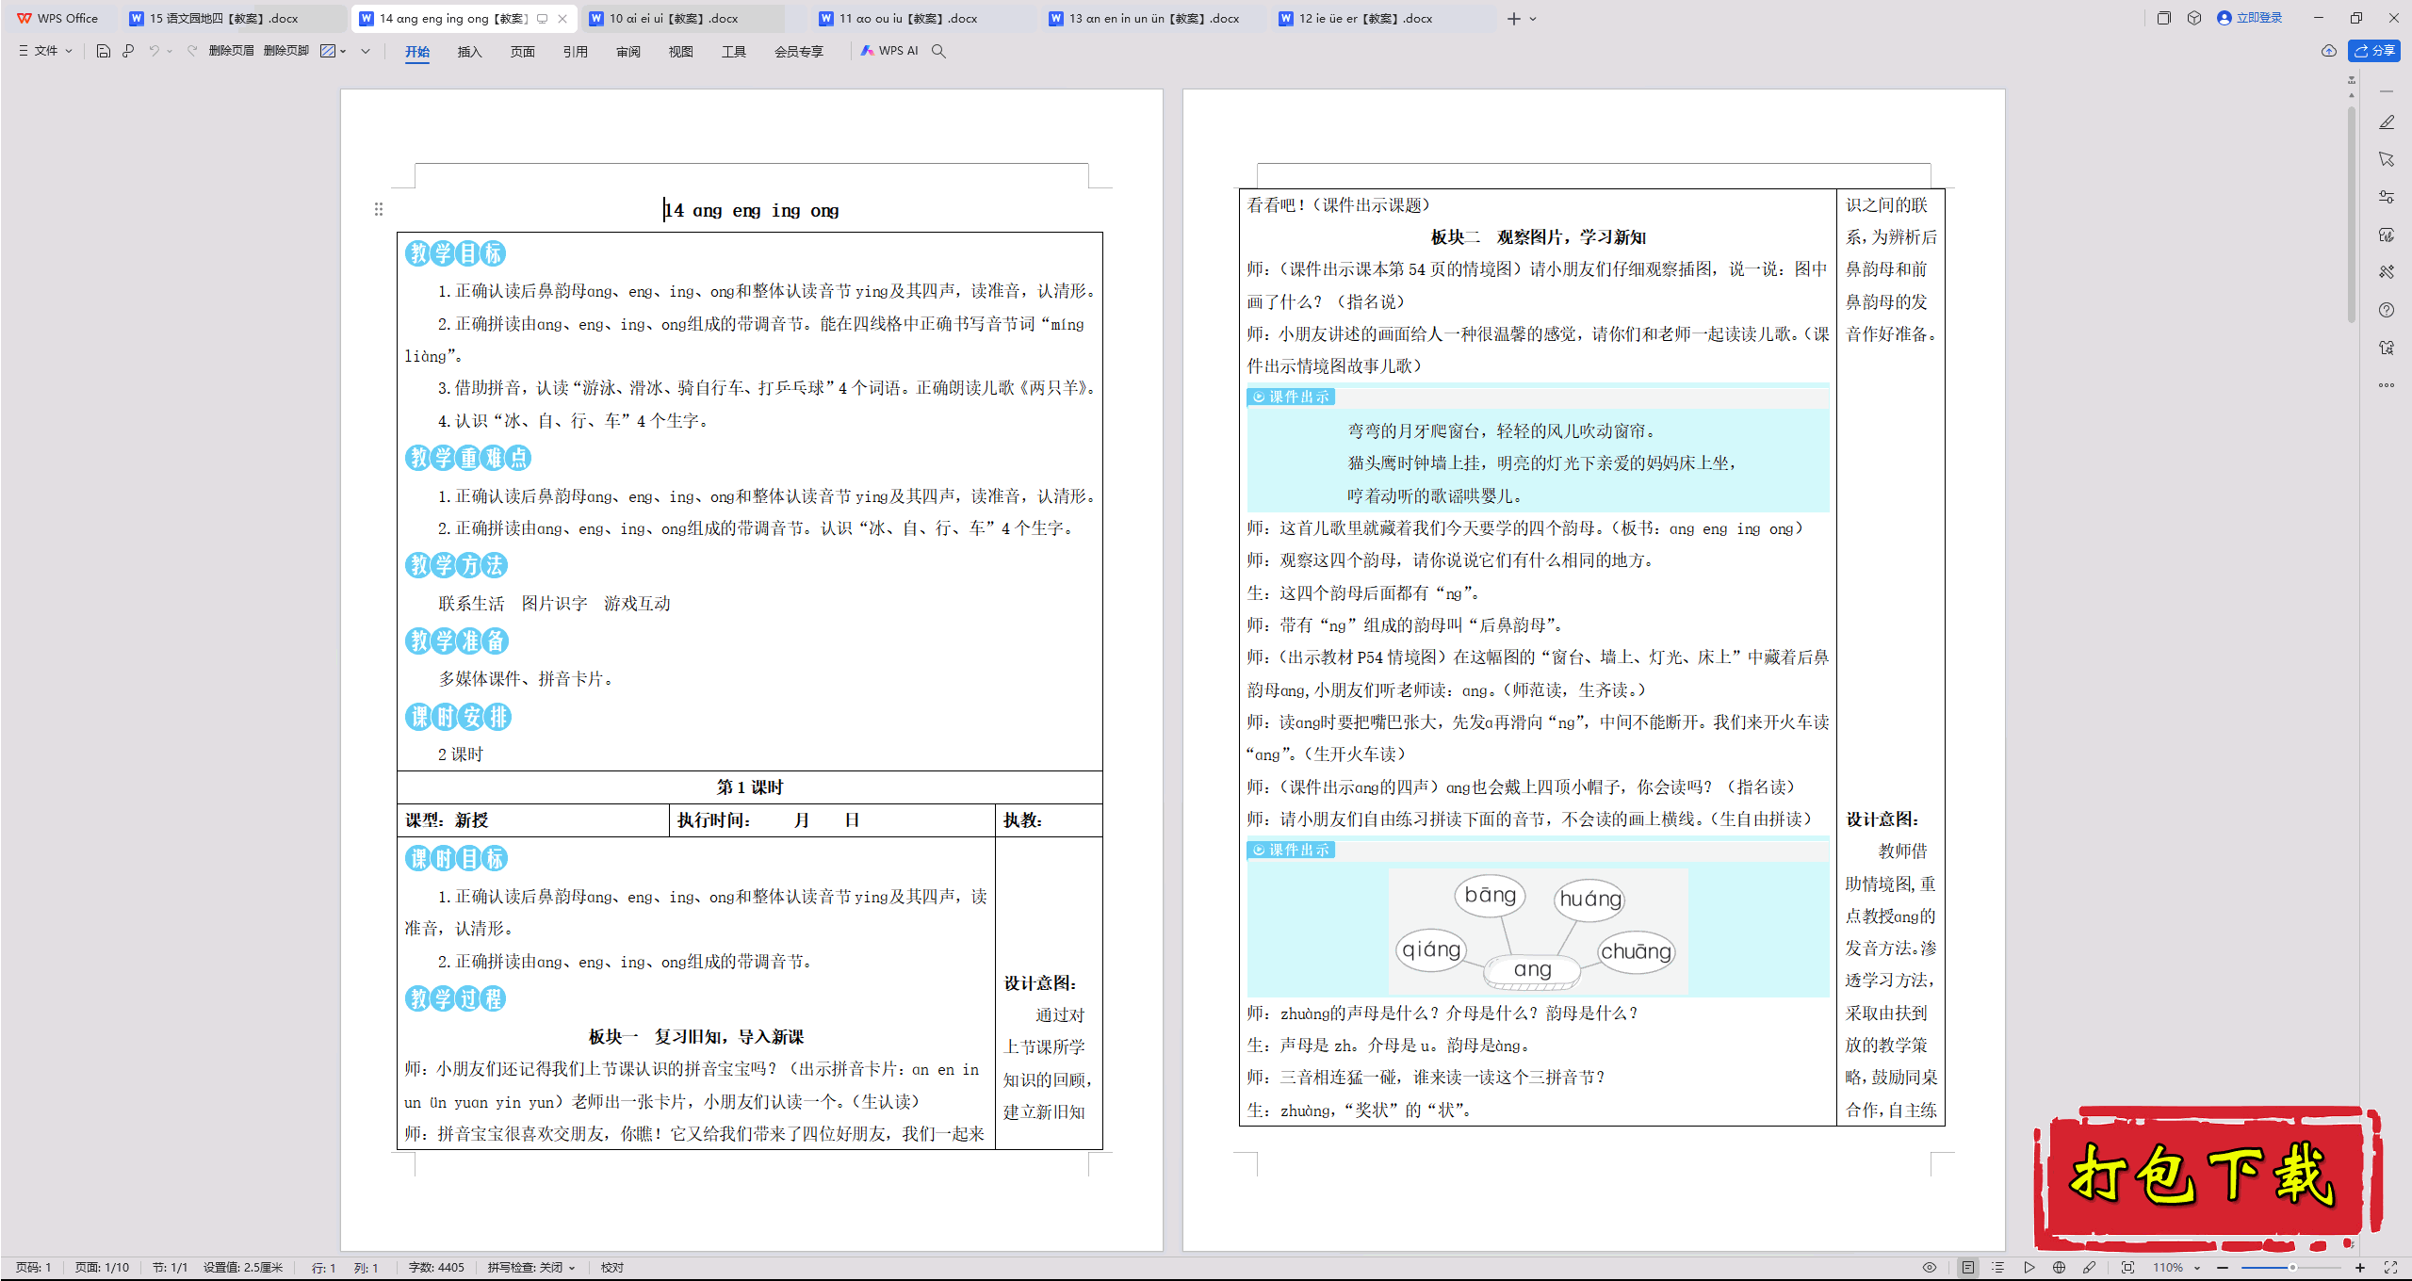Image resolution: width=2412 pixels, height=1281 pixels.
Task: Toggle spell check status 拼写检查
Action: coord(530,1268)
